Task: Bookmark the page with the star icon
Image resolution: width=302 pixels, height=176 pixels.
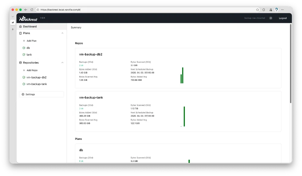Action: (x=258, y=10)
